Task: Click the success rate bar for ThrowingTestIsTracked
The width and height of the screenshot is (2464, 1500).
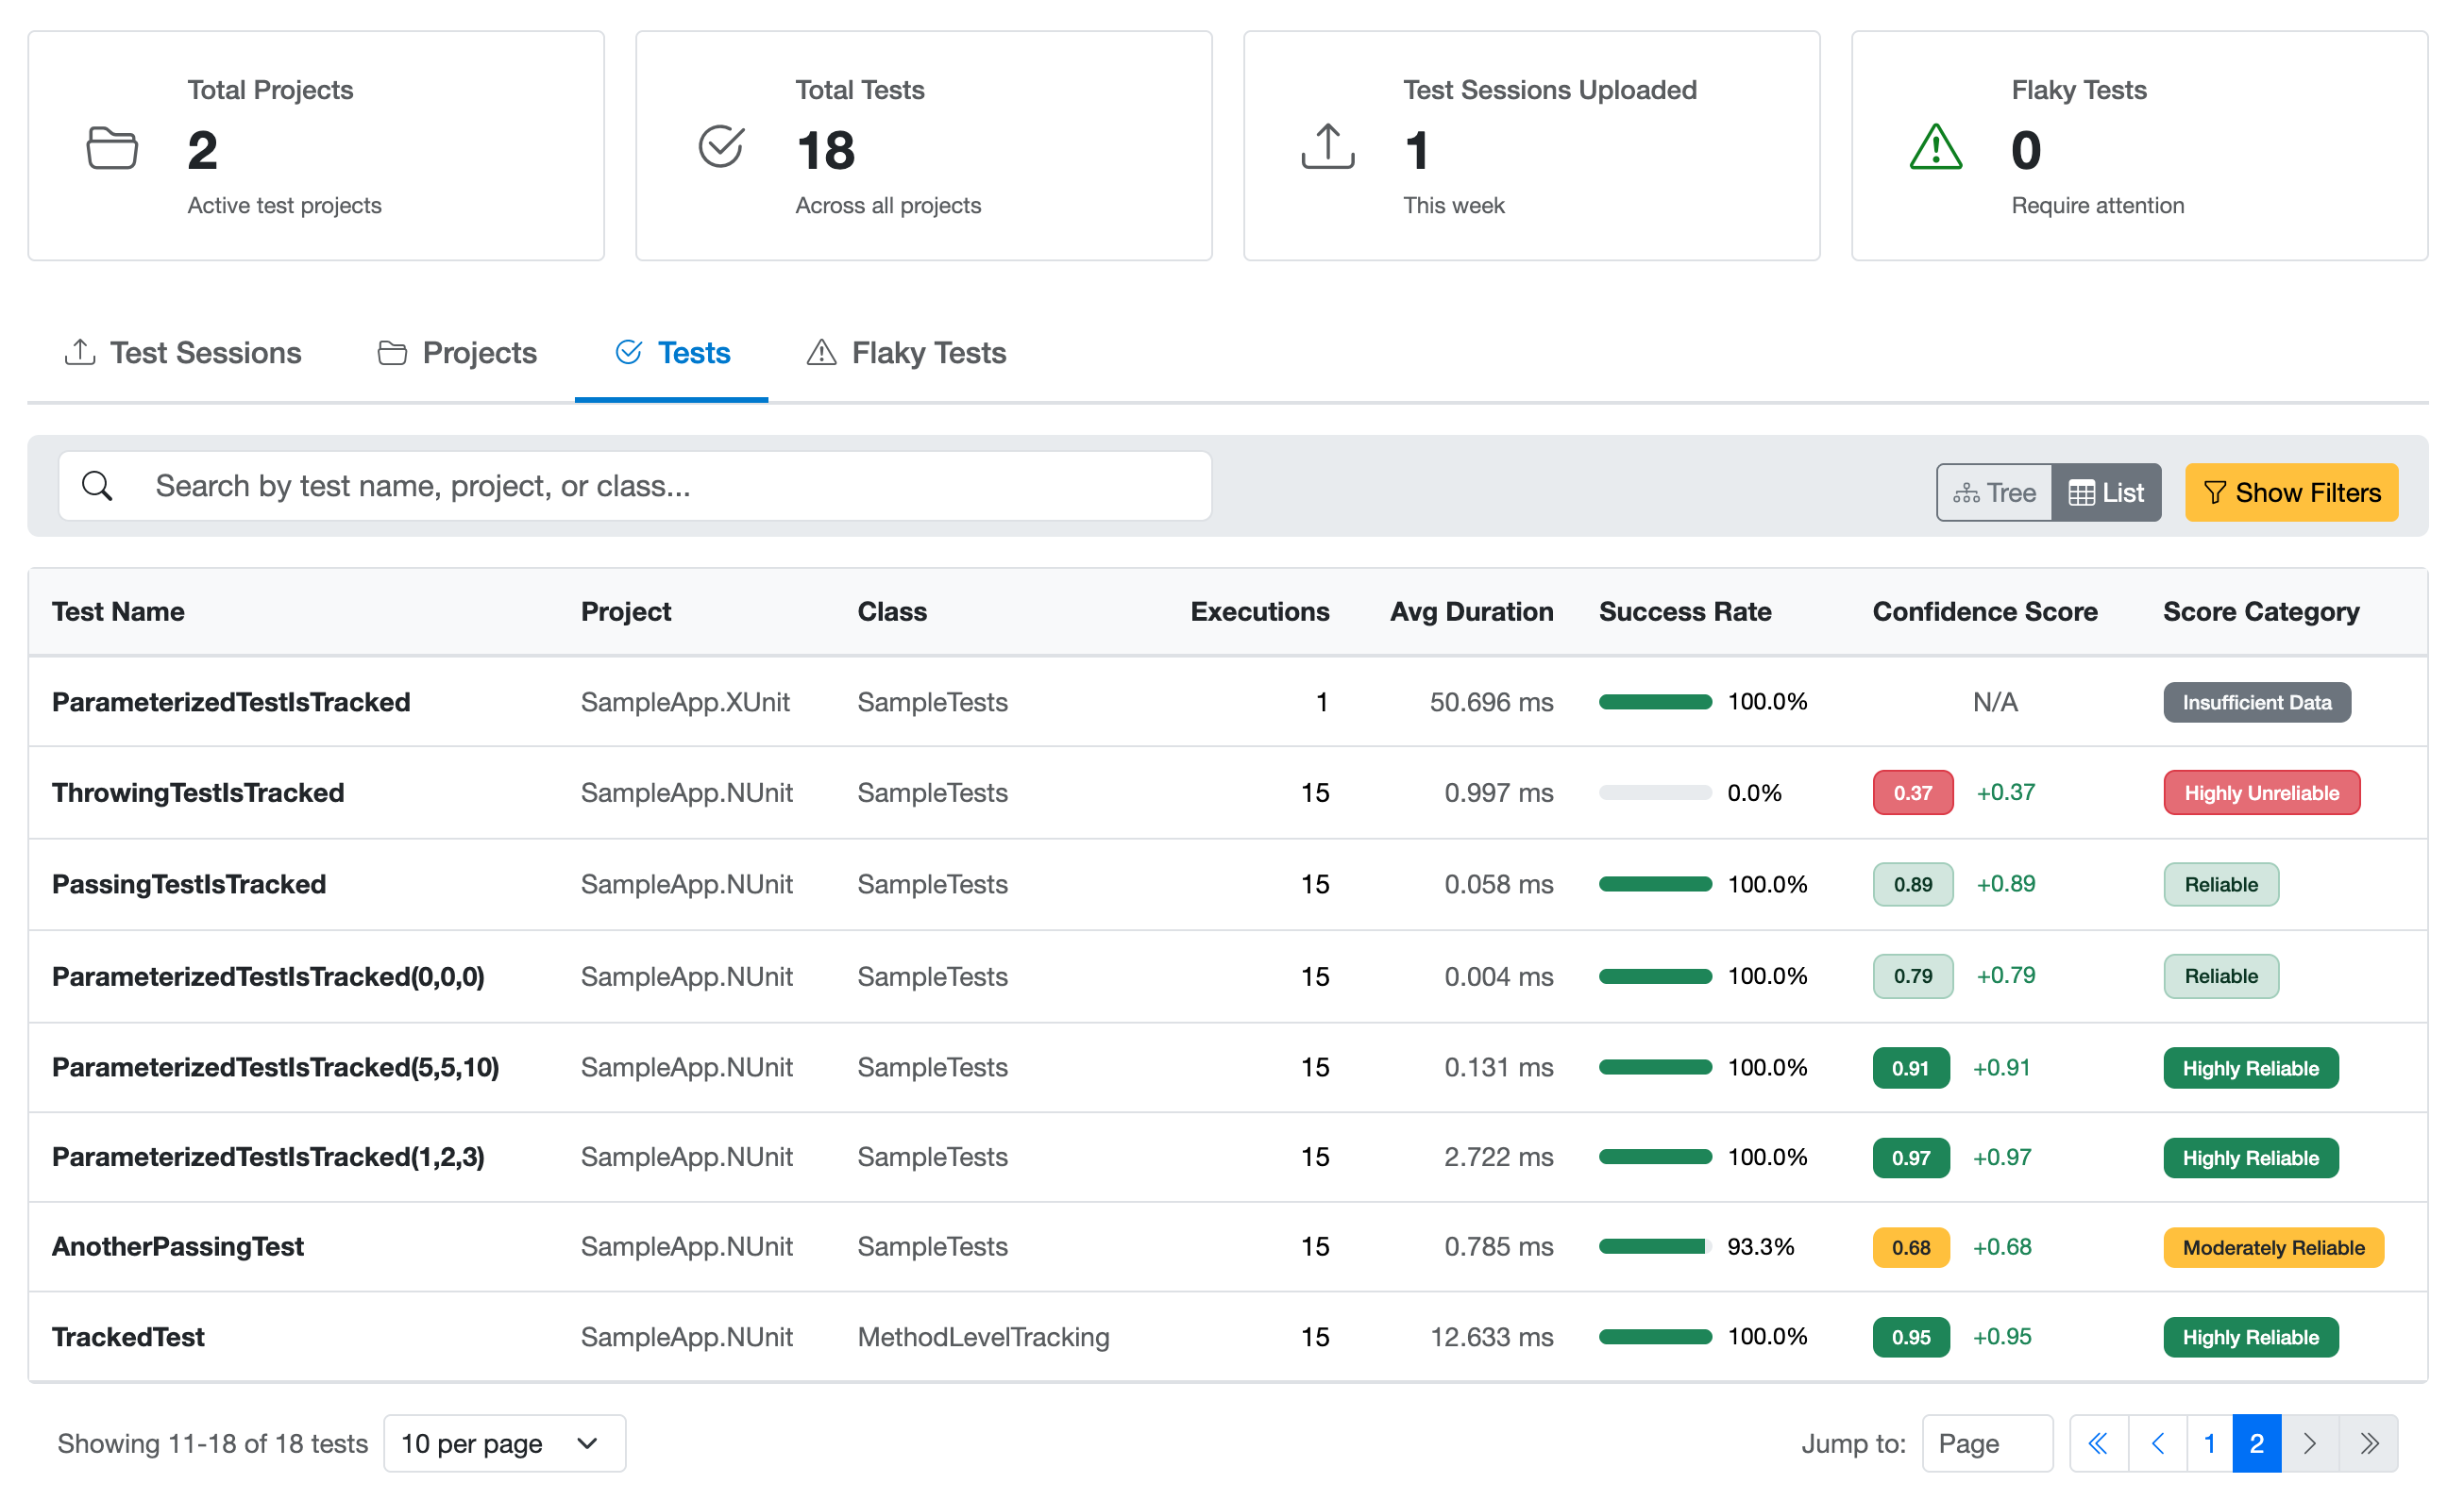Action: (x=1655, y=792)
